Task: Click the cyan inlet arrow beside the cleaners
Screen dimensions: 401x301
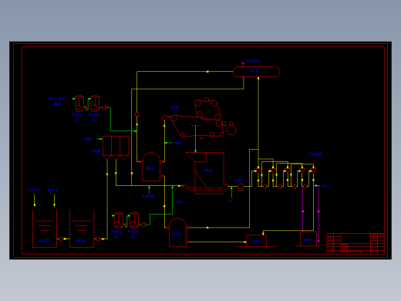Action: coord(317,185)
